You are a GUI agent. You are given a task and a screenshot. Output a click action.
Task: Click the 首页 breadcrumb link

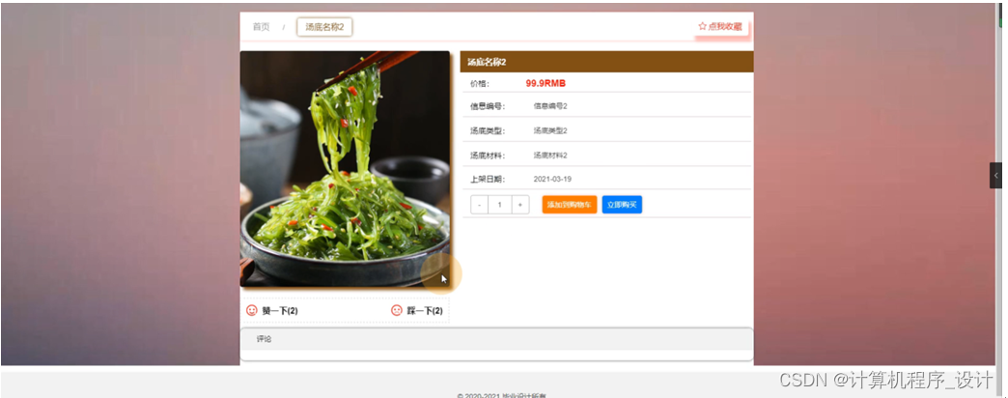261,27
